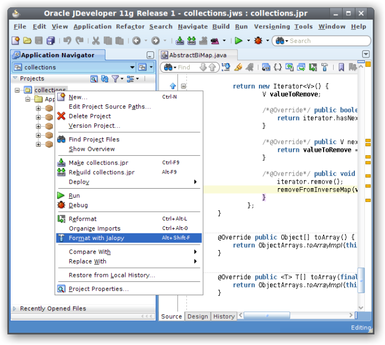Click the Paste clipboard toolbar icon
Image resolution: width=385 pixels, height=345 pixels.
point(119,41)
